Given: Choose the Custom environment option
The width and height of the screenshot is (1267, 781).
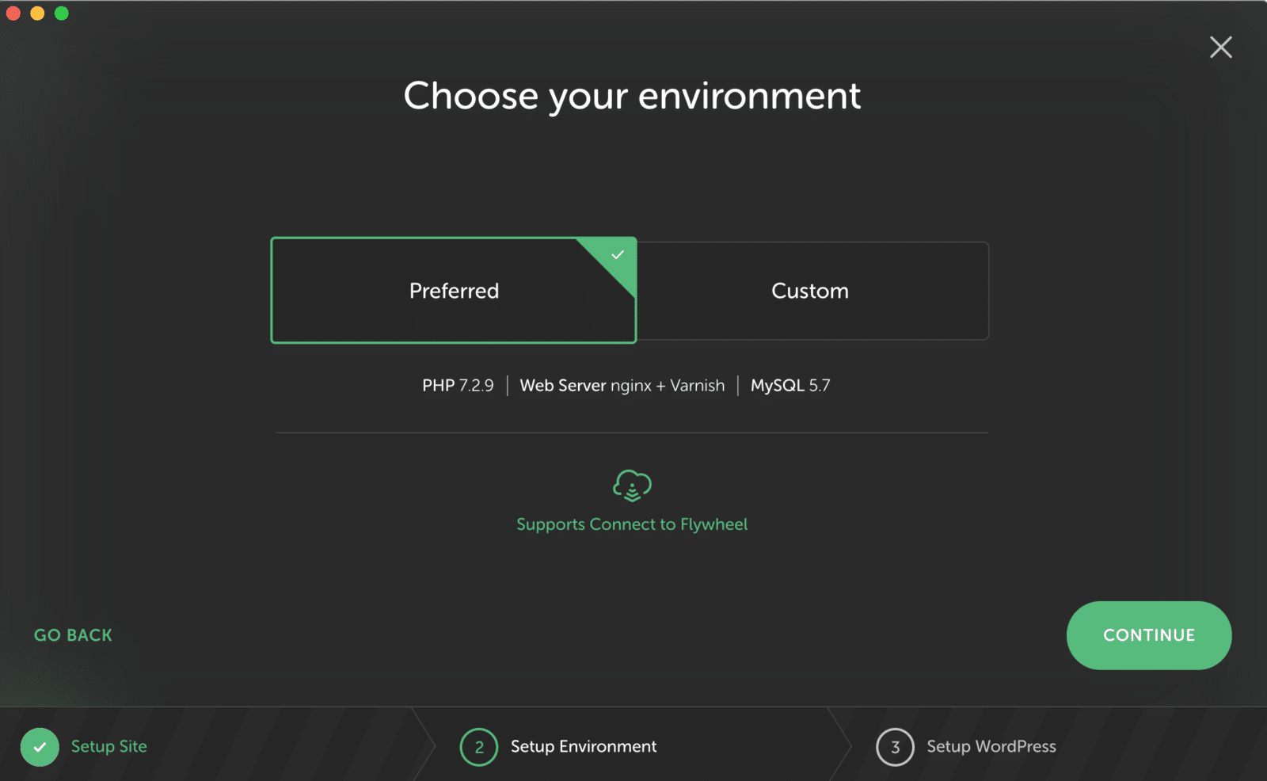Looking at the screenshot, I should pos(810,291).
